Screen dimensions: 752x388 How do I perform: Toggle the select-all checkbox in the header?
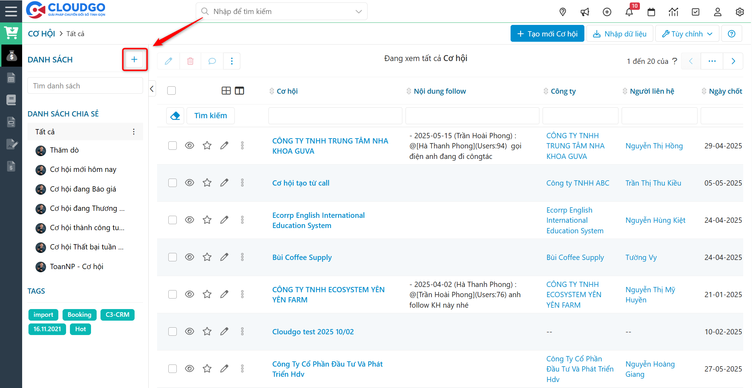click(171, 91)
